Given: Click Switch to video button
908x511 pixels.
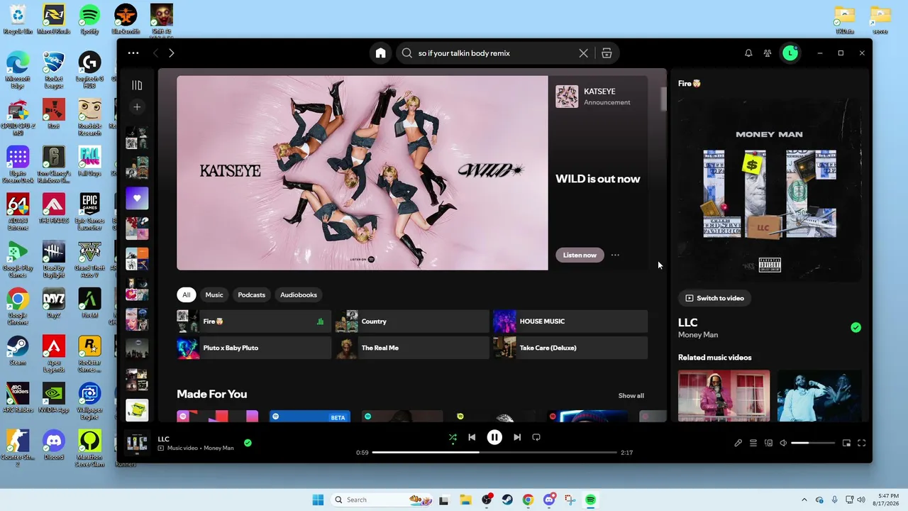Looking at the screenshot, I should (714, 298).
